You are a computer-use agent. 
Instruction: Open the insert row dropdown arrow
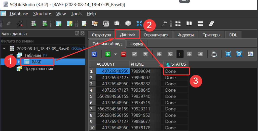pos(116,54)
